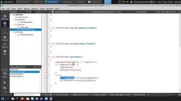
Task: Build project with the hammer icon
Action: 5,92
